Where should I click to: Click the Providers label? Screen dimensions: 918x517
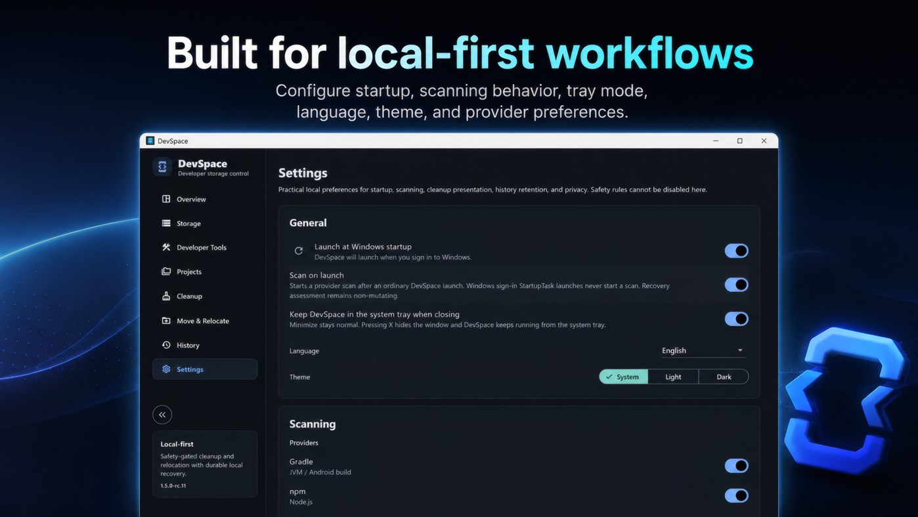click(x=304, y=443)
